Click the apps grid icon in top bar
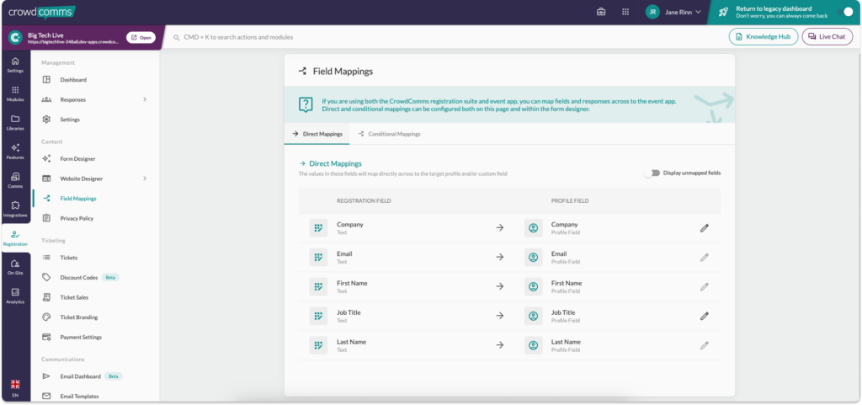The width and height of the screenshot is (862, 405). 625,12
